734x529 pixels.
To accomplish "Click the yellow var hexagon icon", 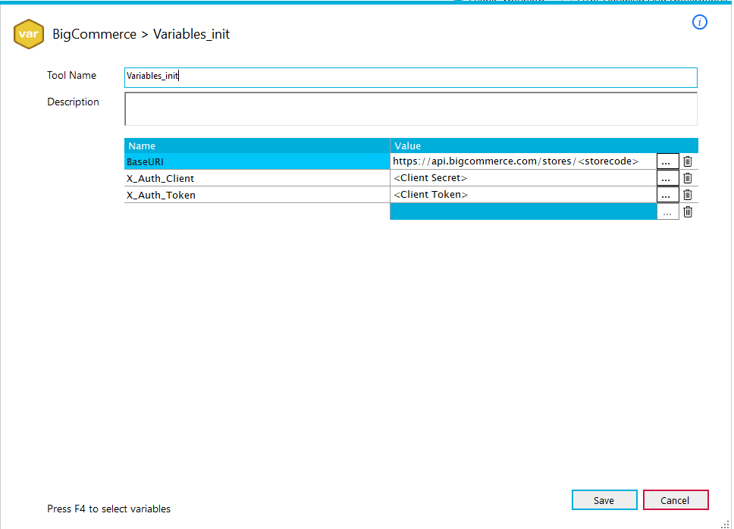I will (x=29, y=34).
